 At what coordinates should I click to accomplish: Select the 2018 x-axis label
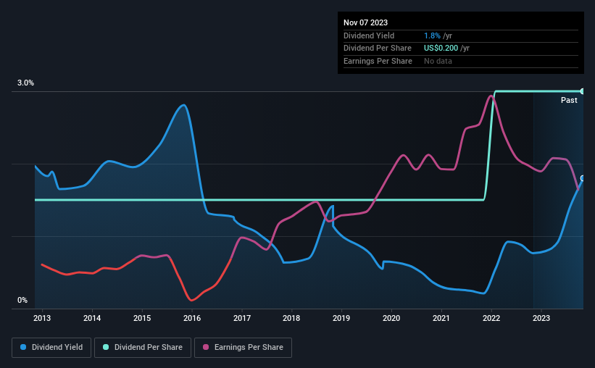tap(291, 318)
